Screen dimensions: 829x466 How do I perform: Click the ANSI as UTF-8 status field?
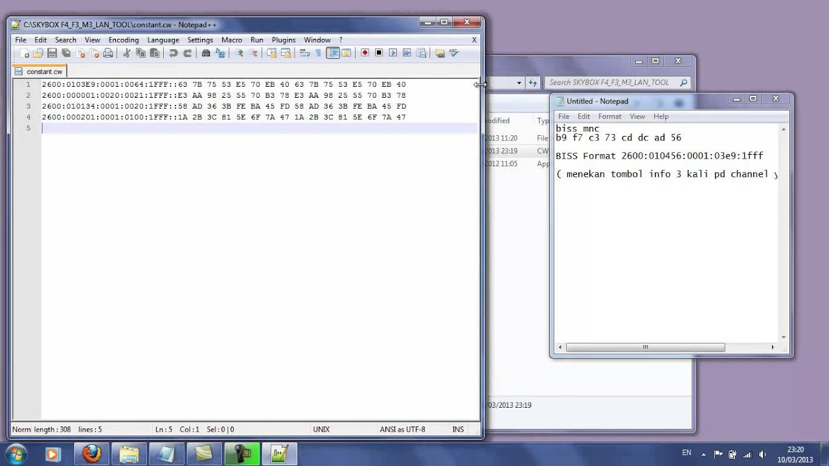pos(402,429)
